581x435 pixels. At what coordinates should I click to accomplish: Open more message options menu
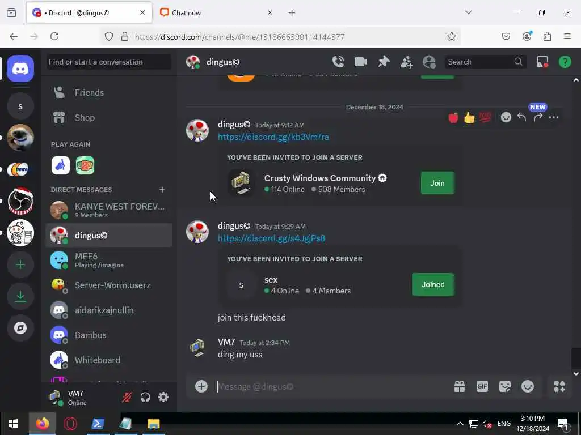554,118
